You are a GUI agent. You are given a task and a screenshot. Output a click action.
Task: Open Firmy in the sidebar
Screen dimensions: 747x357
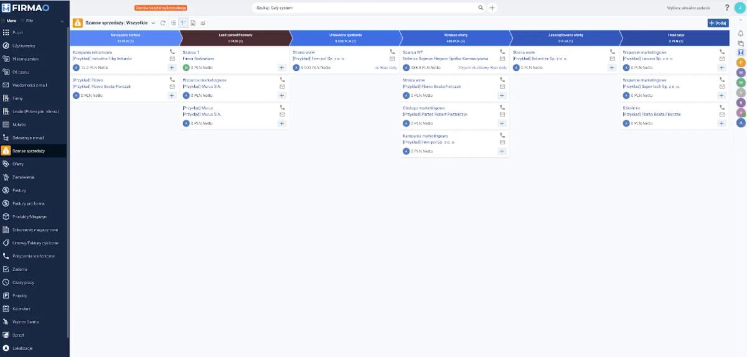34,98
